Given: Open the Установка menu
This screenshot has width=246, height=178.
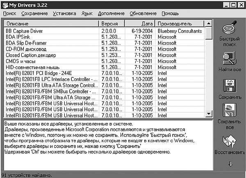Looking at the screenshot, I should (x=64, y=14).
